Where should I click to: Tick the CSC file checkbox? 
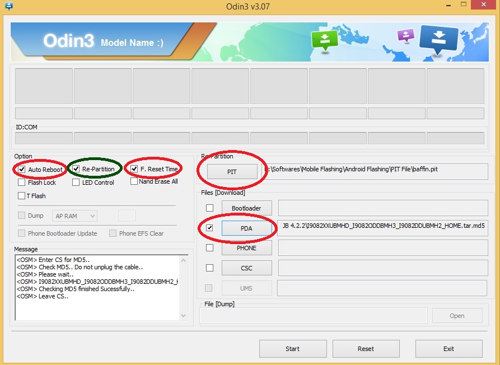click(209, 268)
